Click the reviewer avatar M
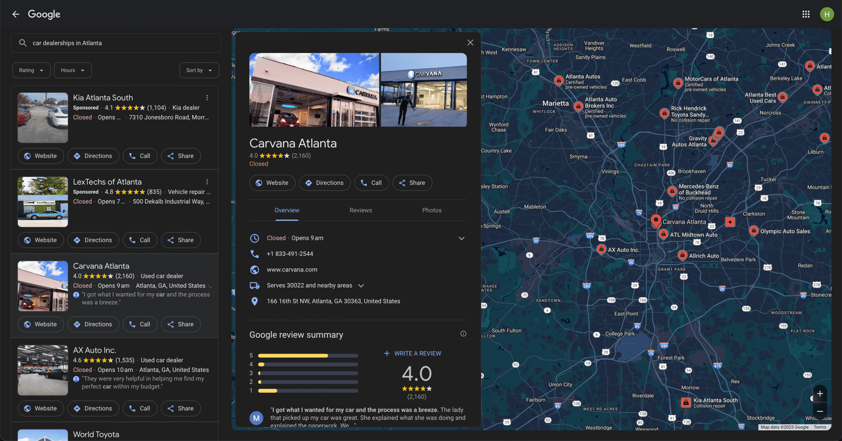The image size is (842, 441). point(256,418)
